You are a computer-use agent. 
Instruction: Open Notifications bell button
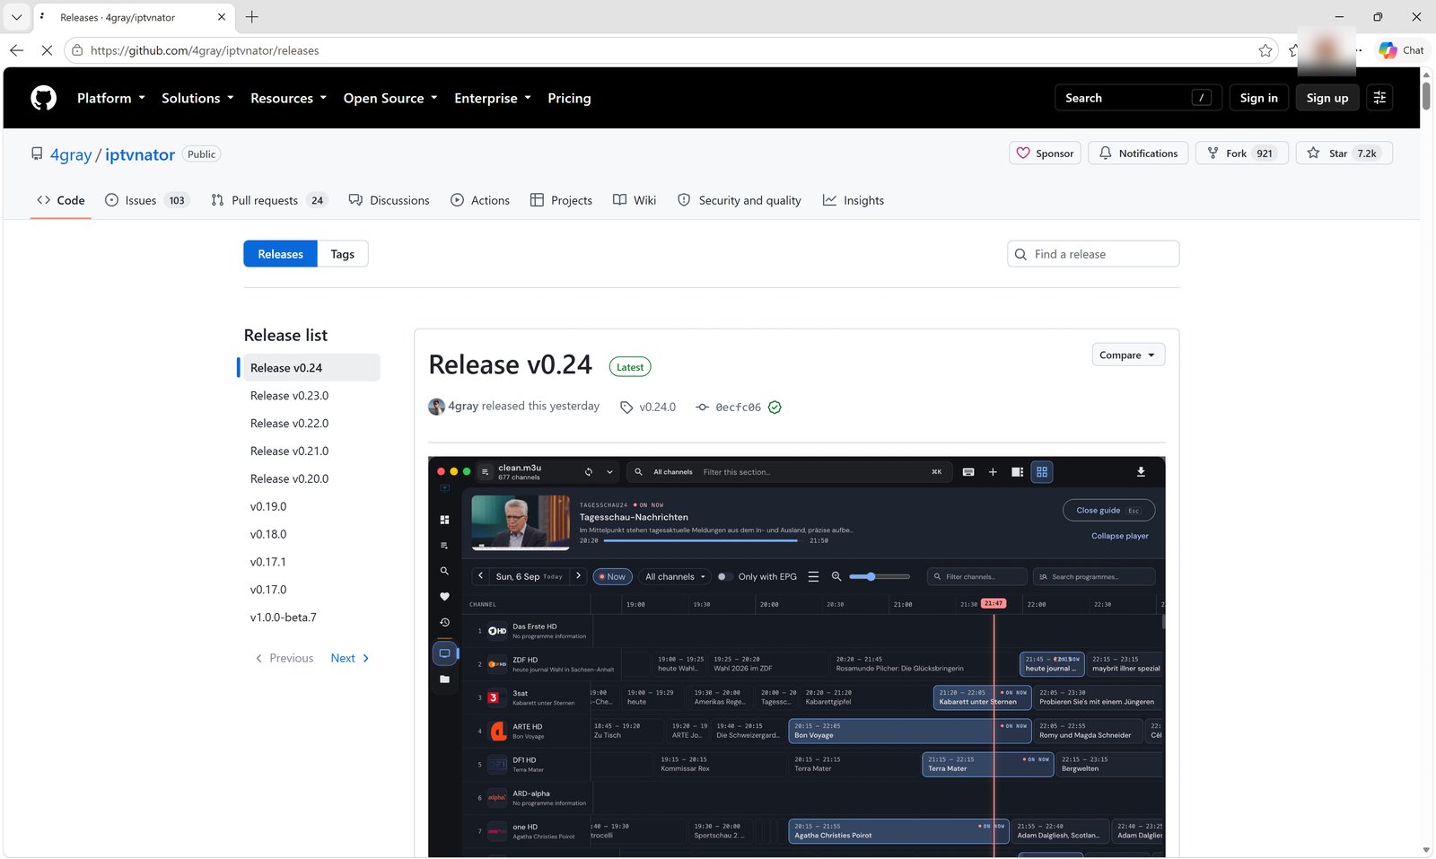coord(1138,153)
